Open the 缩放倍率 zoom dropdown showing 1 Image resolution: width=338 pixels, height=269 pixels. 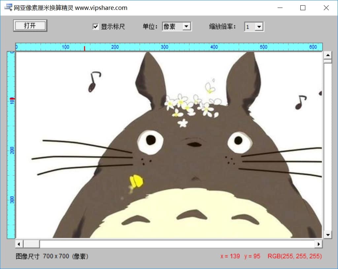(x=254, y=27)
